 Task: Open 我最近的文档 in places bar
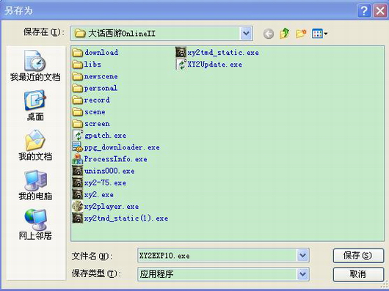click(x=35, y=66)
